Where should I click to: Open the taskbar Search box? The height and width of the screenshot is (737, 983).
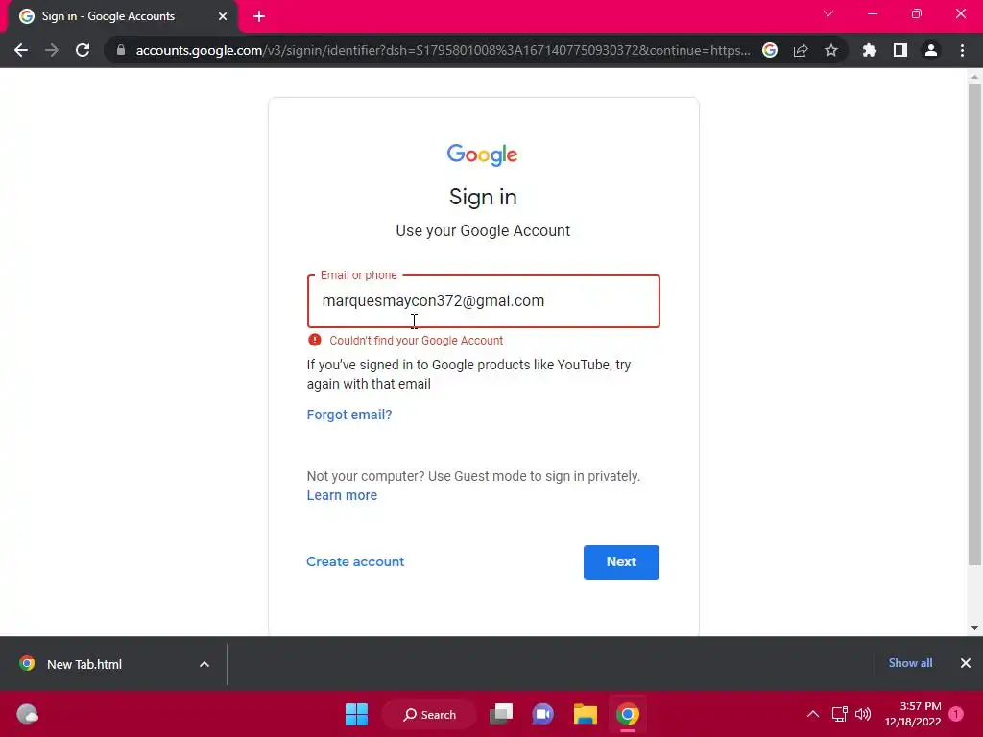pyautogui.click(x=429, y=714)
